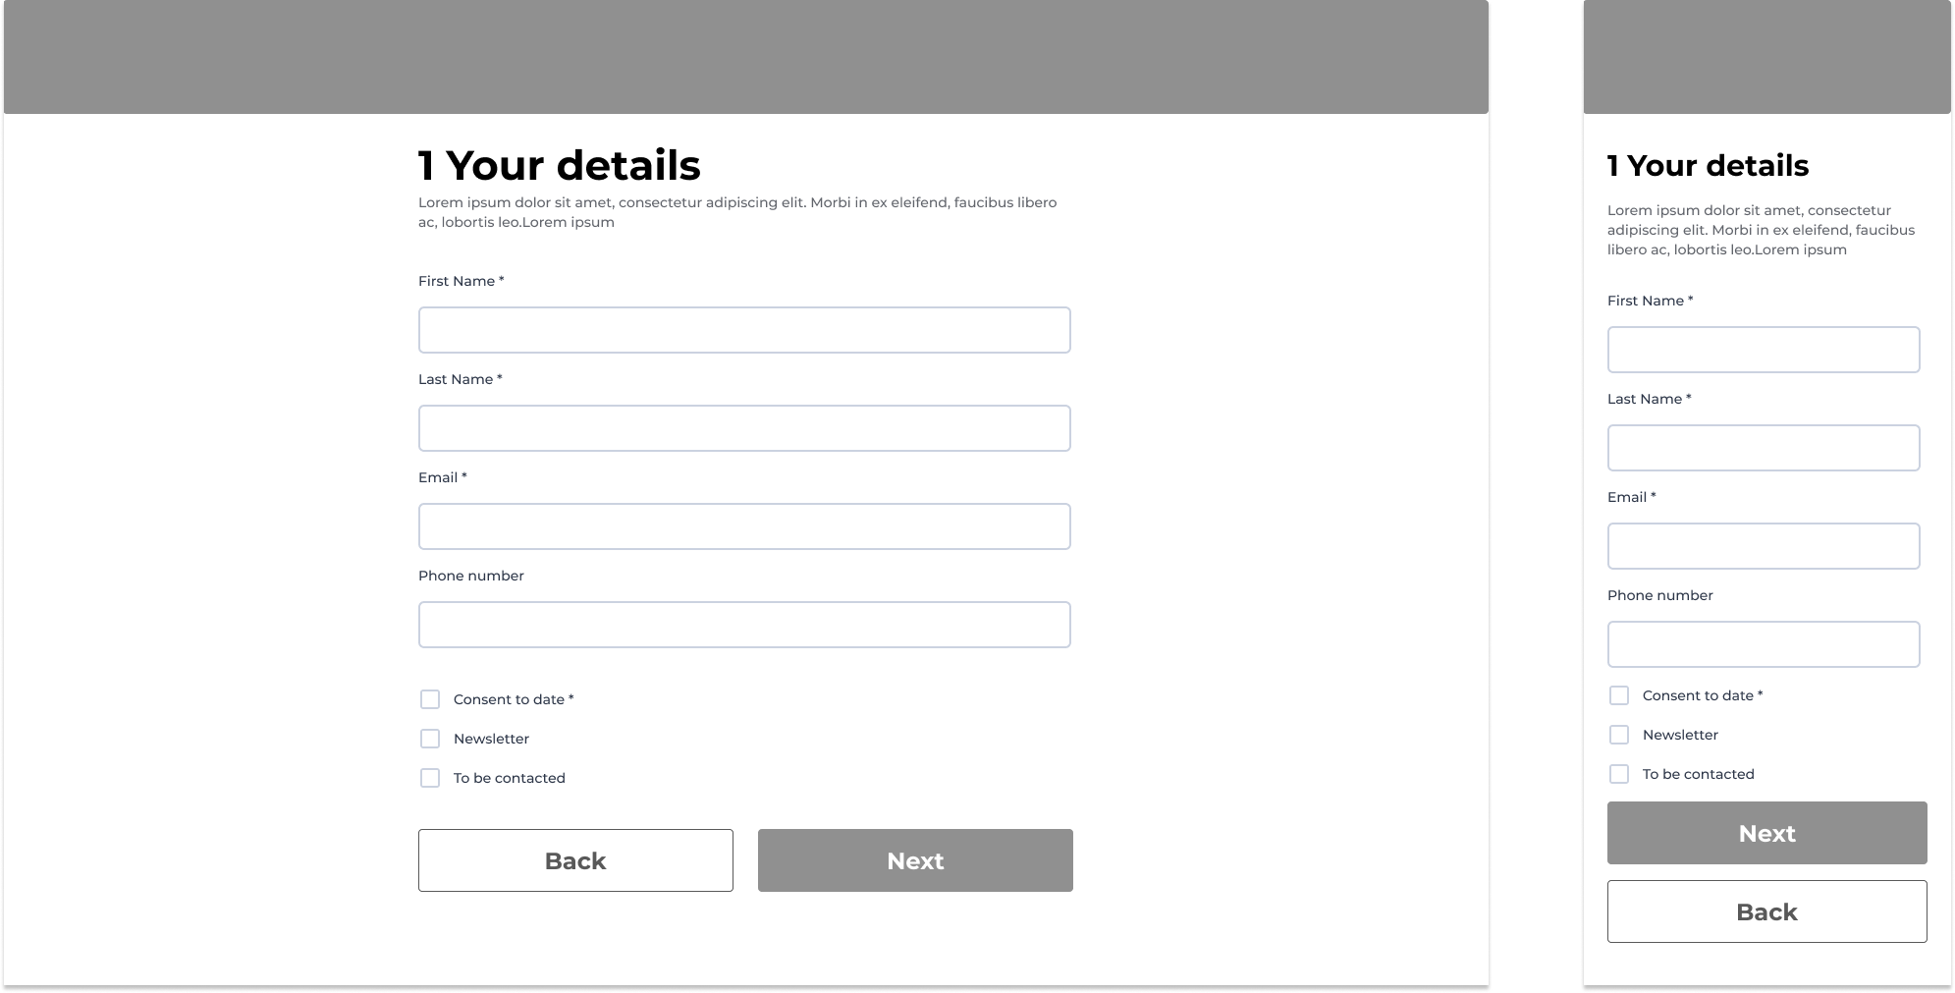Click Email input in desktop form
The image size is (1955, 993).
pyautogui.click(x=744, y=526)
